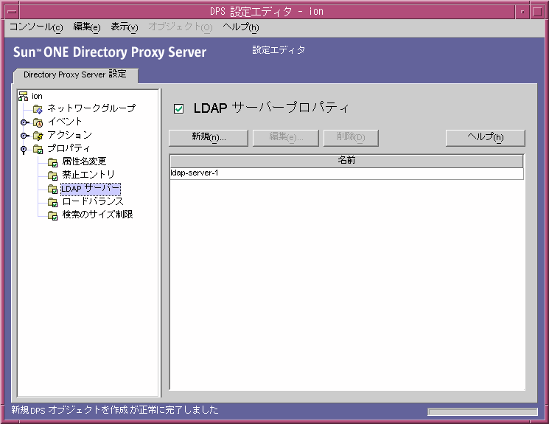Click the 名前 column header
Screen dimensions: 549x424
[x=346, y=161]
